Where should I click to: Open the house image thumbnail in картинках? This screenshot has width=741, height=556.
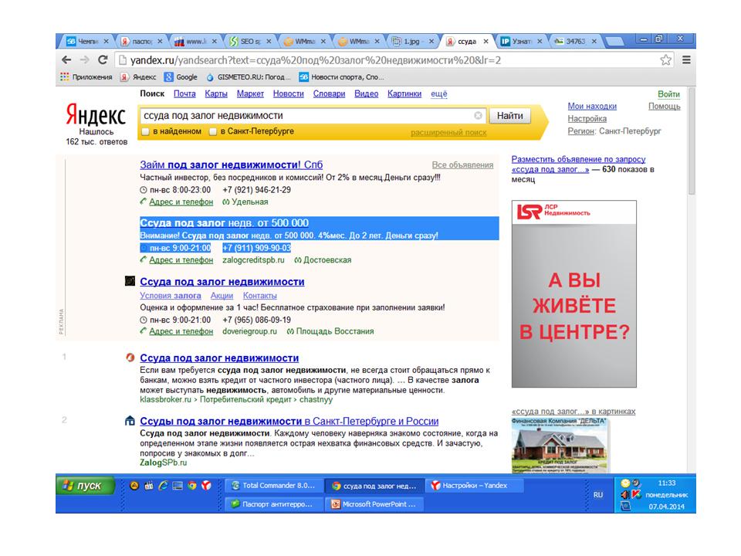(x=560, y=446)
